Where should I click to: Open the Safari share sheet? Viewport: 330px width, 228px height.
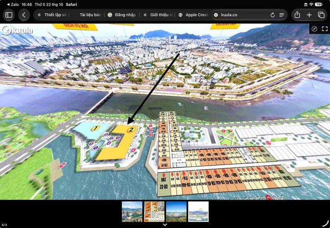click(297, 15)
